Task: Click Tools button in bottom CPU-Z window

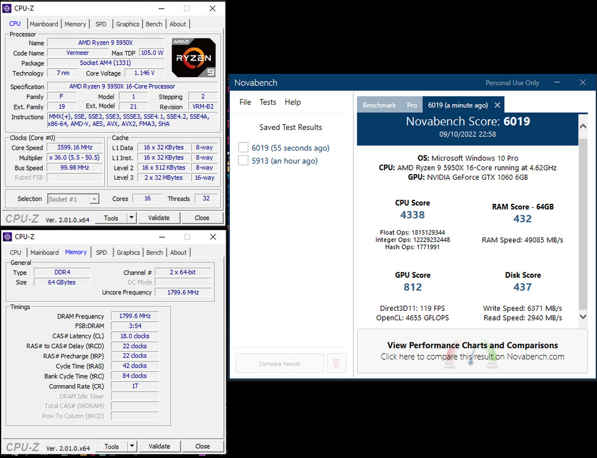Action: [112, 446]
